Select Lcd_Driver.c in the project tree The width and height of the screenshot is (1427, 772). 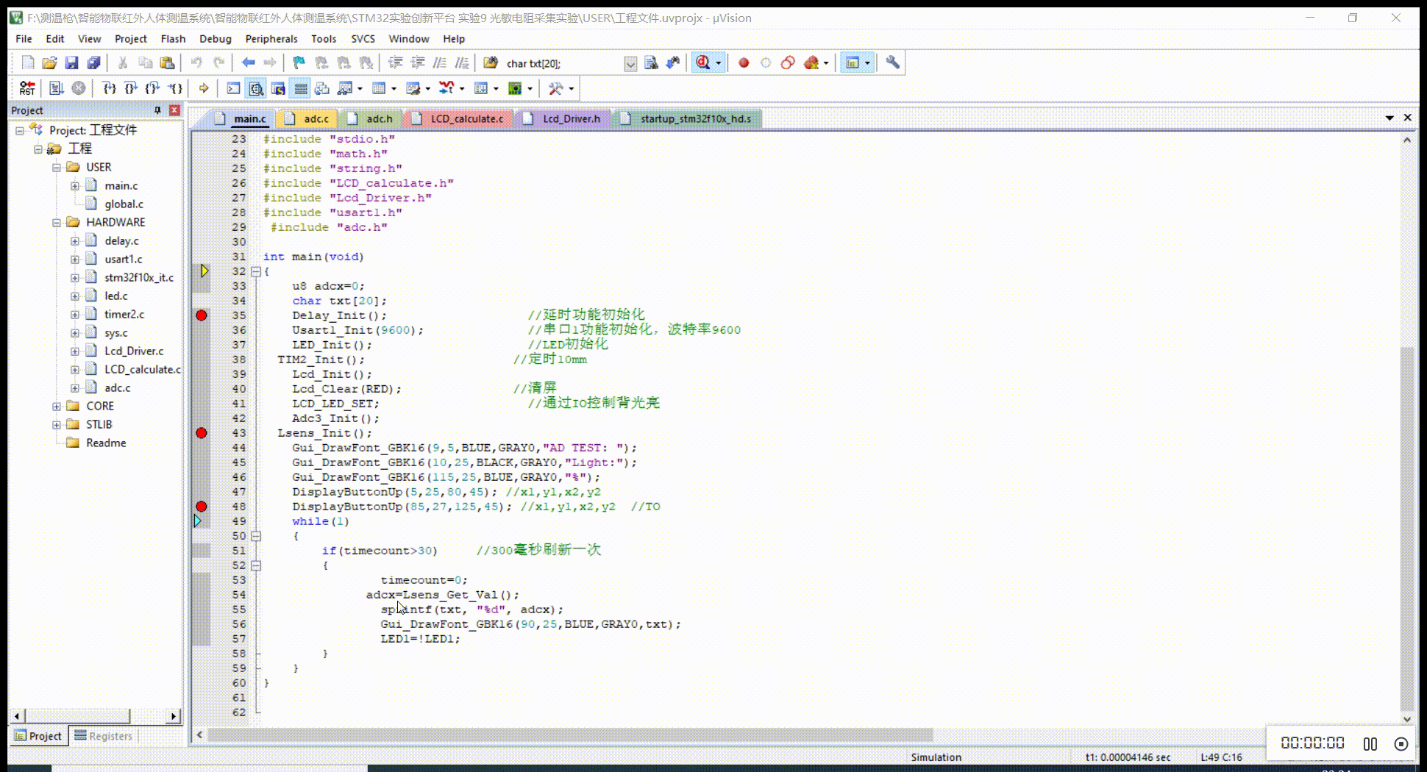click(134, 351)
